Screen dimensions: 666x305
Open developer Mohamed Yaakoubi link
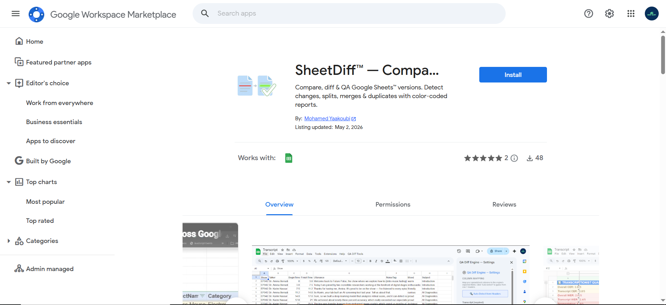tap(327, 119)
